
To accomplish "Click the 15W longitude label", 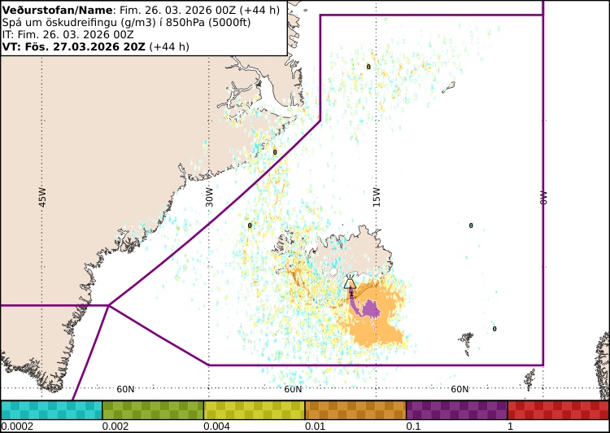I will click(377, 197).
